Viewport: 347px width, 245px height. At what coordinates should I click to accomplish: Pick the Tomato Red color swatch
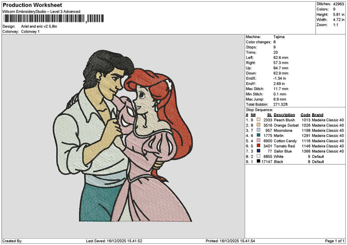[x=259, y=146]
